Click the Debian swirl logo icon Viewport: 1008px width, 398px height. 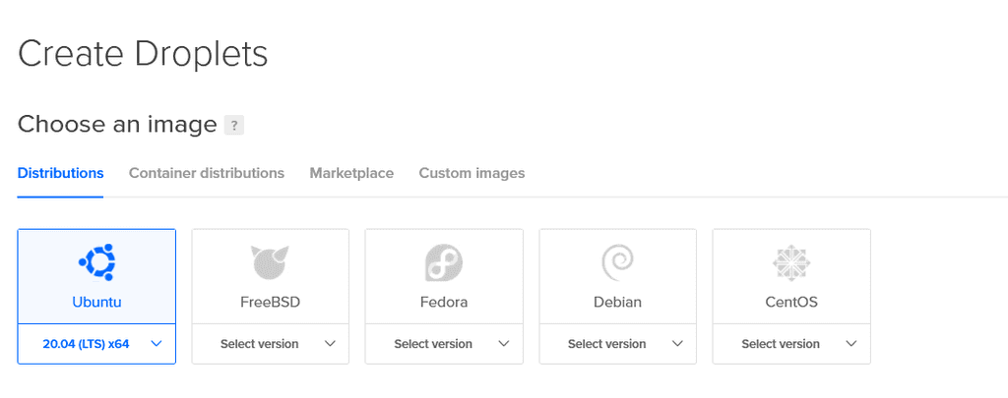(617, 261)
